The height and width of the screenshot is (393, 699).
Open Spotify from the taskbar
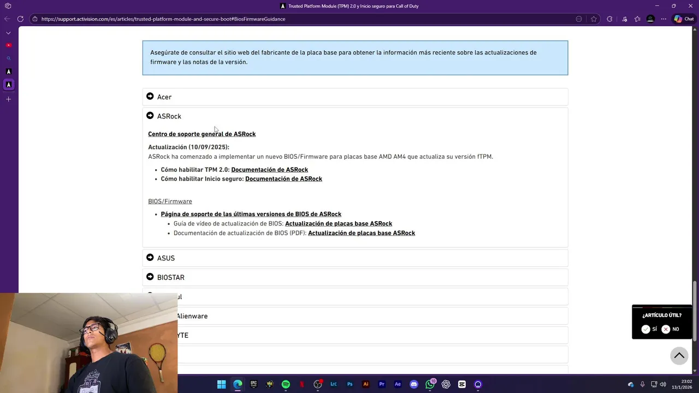[286, 384]
